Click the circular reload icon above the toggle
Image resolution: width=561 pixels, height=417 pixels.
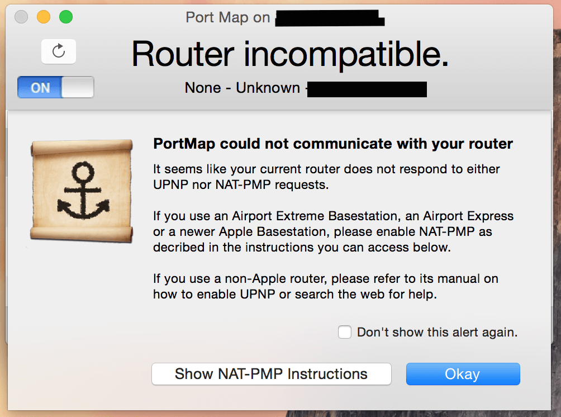click(x=58, y=51)
